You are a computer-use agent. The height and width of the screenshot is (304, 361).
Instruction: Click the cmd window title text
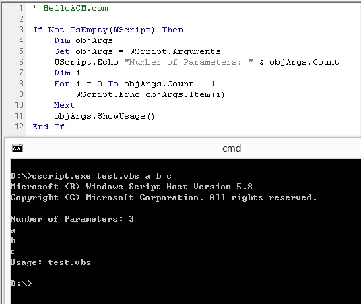point(232,148)
